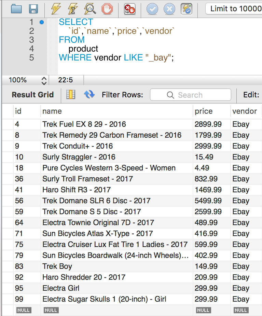
Task: Toggle auto-commit mode icon
Action: point(187,9)
